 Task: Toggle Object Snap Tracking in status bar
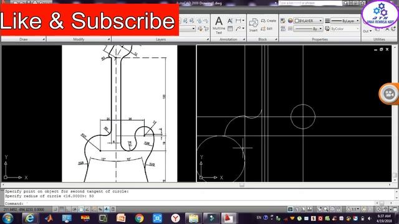[x=87, y=209]
